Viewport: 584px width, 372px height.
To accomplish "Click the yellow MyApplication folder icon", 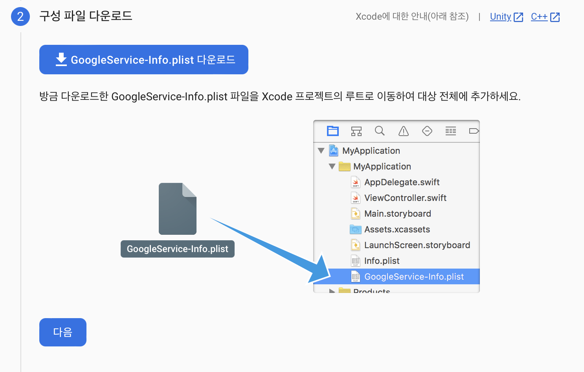I will 345,166.
